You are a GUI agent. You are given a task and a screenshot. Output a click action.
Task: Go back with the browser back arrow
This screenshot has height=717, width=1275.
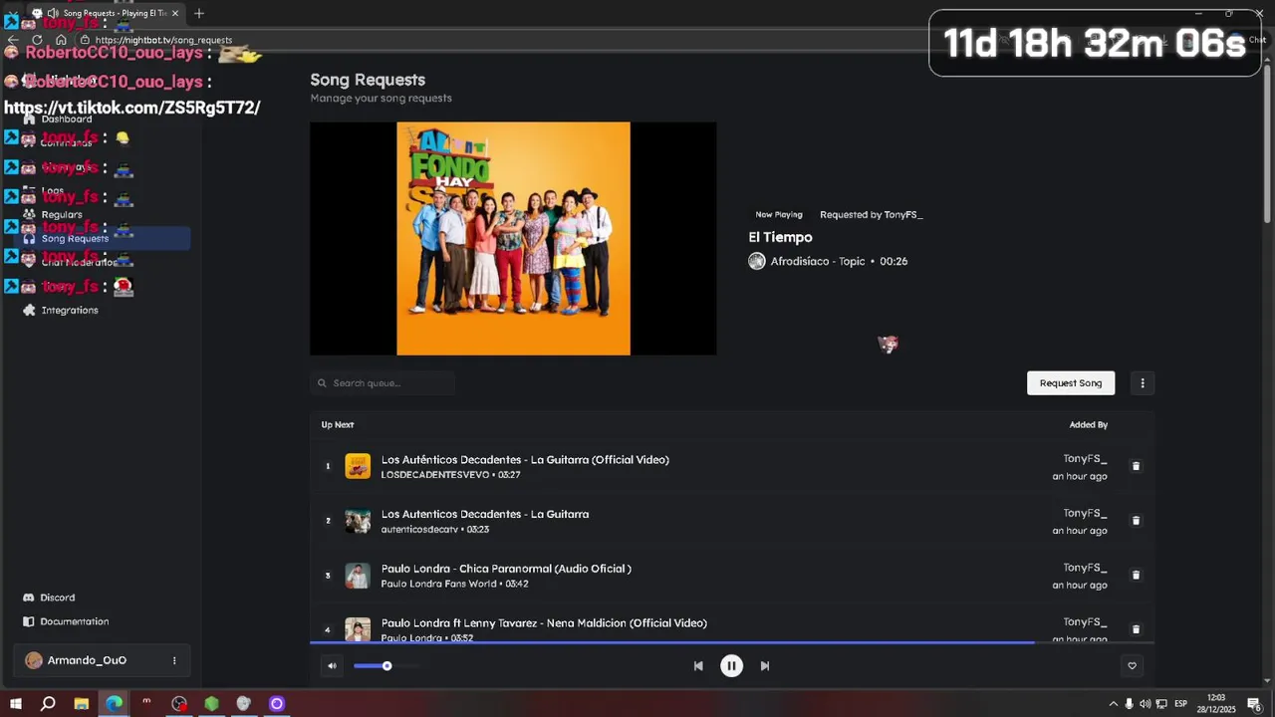13,40
